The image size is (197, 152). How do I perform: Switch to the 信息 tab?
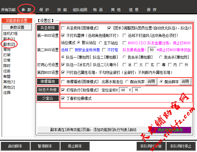(134, 10)
